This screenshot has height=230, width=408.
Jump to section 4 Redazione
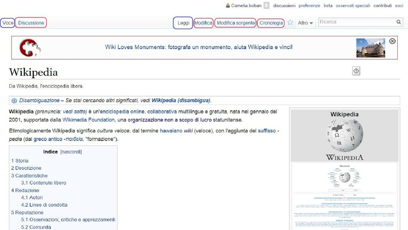[25, 190]
